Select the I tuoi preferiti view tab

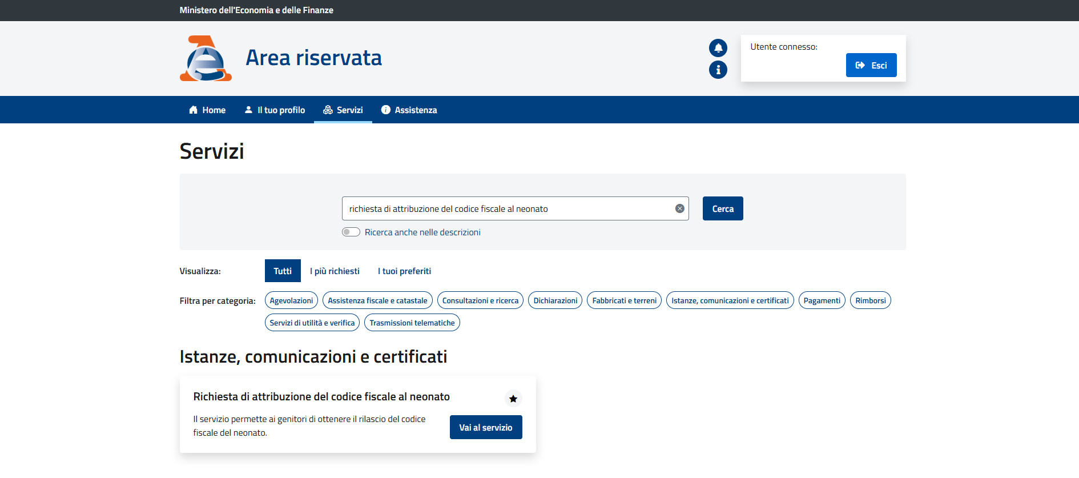404,271
